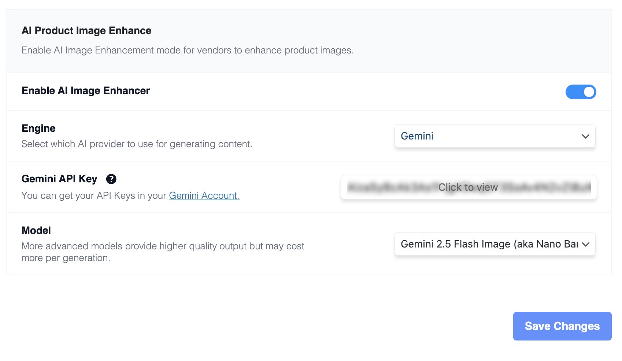Click the Model setting label

[36, 230]
